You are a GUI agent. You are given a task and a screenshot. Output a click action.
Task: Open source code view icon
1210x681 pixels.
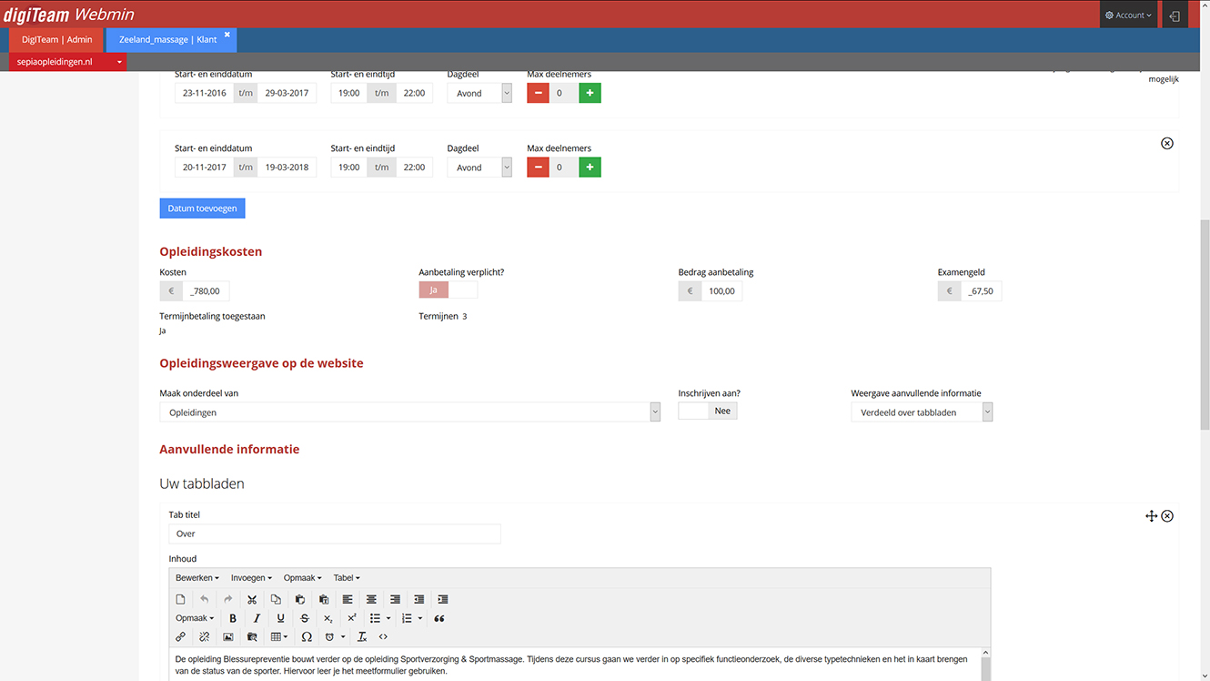pyautogui.click(x=383, y=637)
